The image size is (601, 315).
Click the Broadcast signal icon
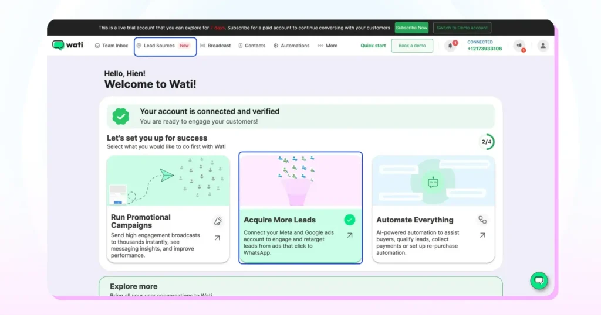coord(202,46)
